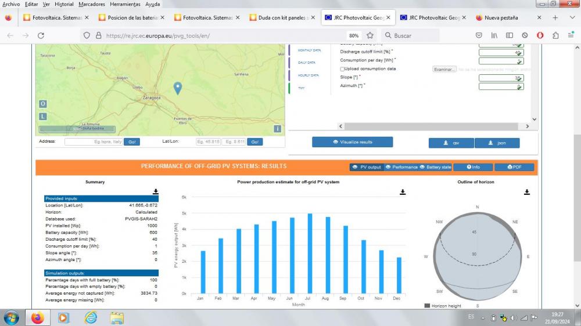Focus the Slope value field
This screenshot has height=326, width=581.
click(x=501, y=78)
